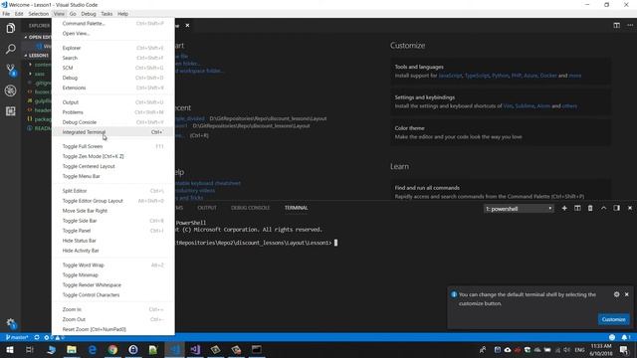Open the notifications bell in status bar
This screenshot has width=637, height=358.
[x=625, y=337]
